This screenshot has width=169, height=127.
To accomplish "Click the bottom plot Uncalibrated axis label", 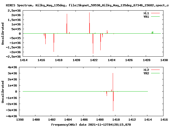I will click(x=3, y=92).
